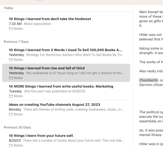Viewport: 163px width, 147px height.
Task: Open the 10 things from your future self note
Action: click(41, 136)
